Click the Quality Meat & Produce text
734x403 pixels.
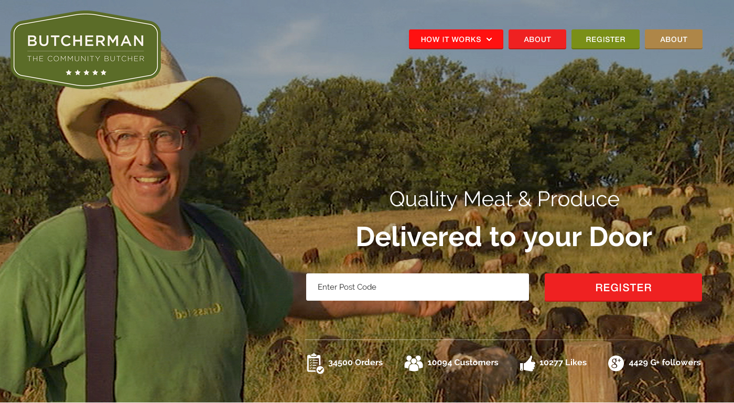click(504, 199)
